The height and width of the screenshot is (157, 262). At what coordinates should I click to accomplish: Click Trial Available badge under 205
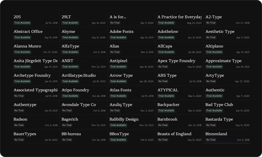click(22, 23)
